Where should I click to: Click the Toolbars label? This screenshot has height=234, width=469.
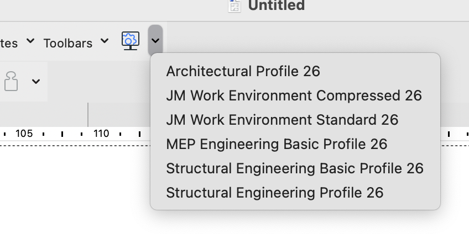click(x=67, y=42)
